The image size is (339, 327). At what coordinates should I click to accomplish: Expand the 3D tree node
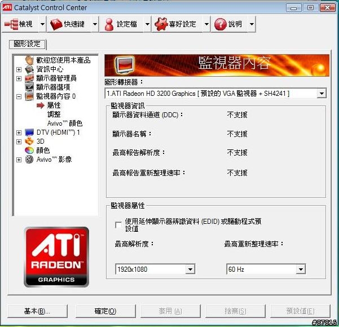coord(19,142)
